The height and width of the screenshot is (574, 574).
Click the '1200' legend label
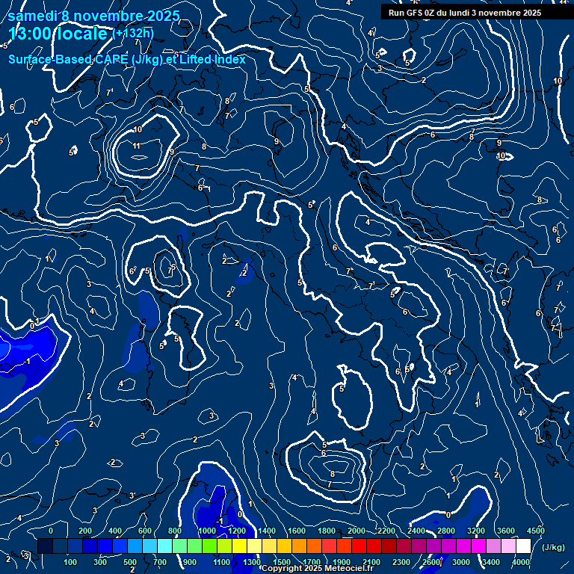pyautogui.click(x=237, y=531)
